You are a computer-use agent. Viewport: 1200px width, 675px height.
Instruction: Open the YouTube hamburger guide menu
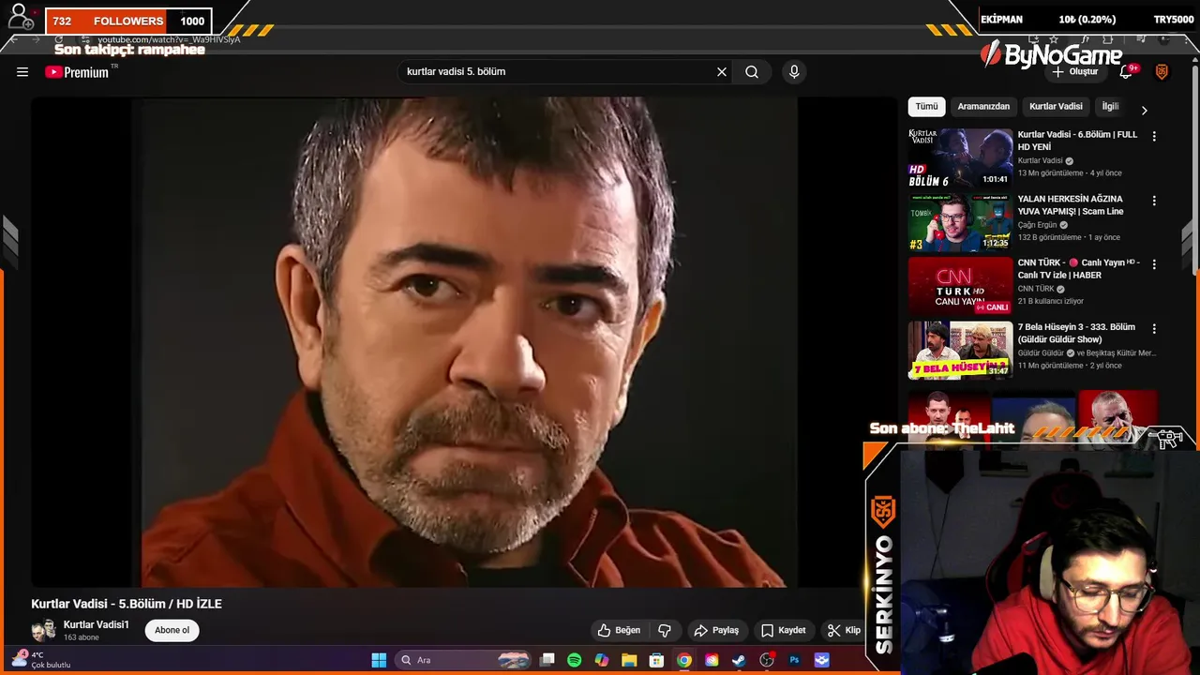22,72
